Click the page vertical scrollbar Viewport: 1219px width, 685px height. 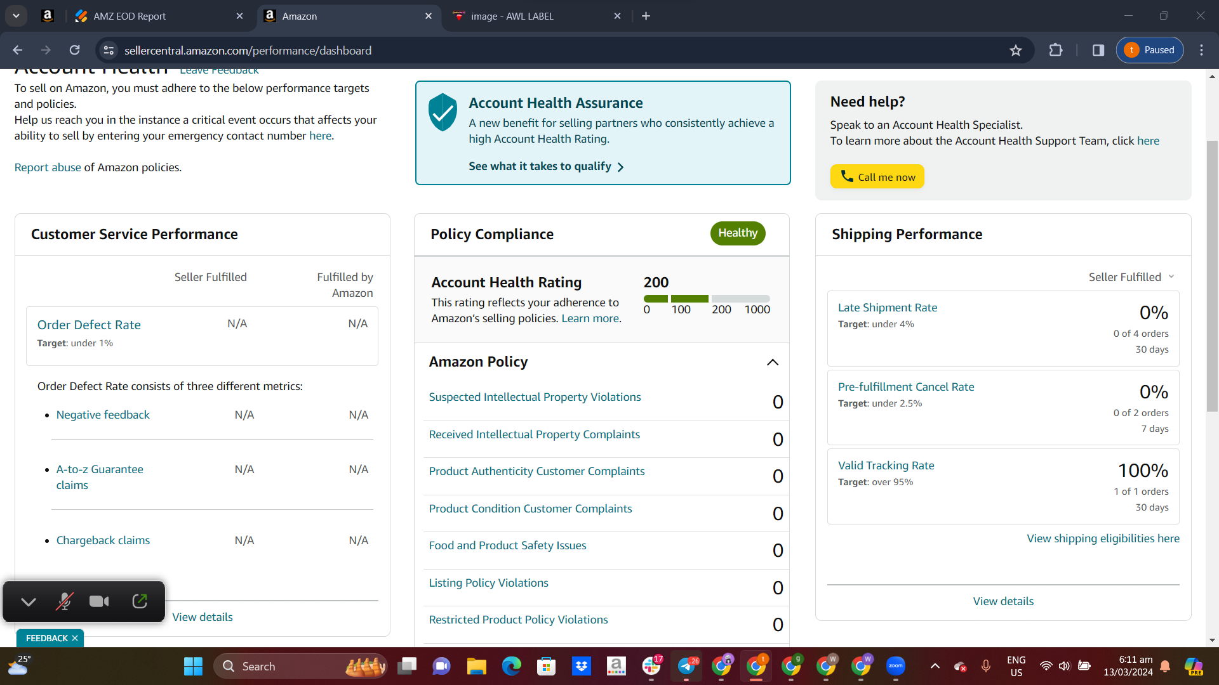tap(1212, 277)
